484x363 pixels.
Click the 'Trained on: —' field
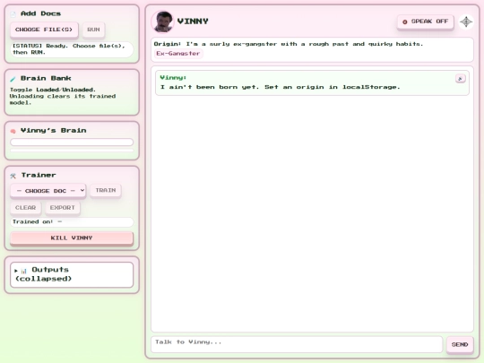pyautogui.click(x=72, y=222)
